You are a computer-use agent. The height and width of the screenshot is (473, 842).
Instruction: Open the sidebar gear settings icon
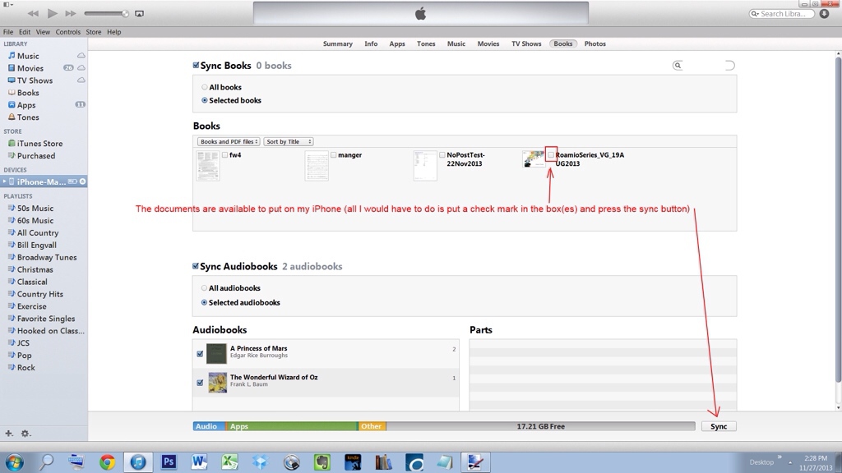[25, 434]
